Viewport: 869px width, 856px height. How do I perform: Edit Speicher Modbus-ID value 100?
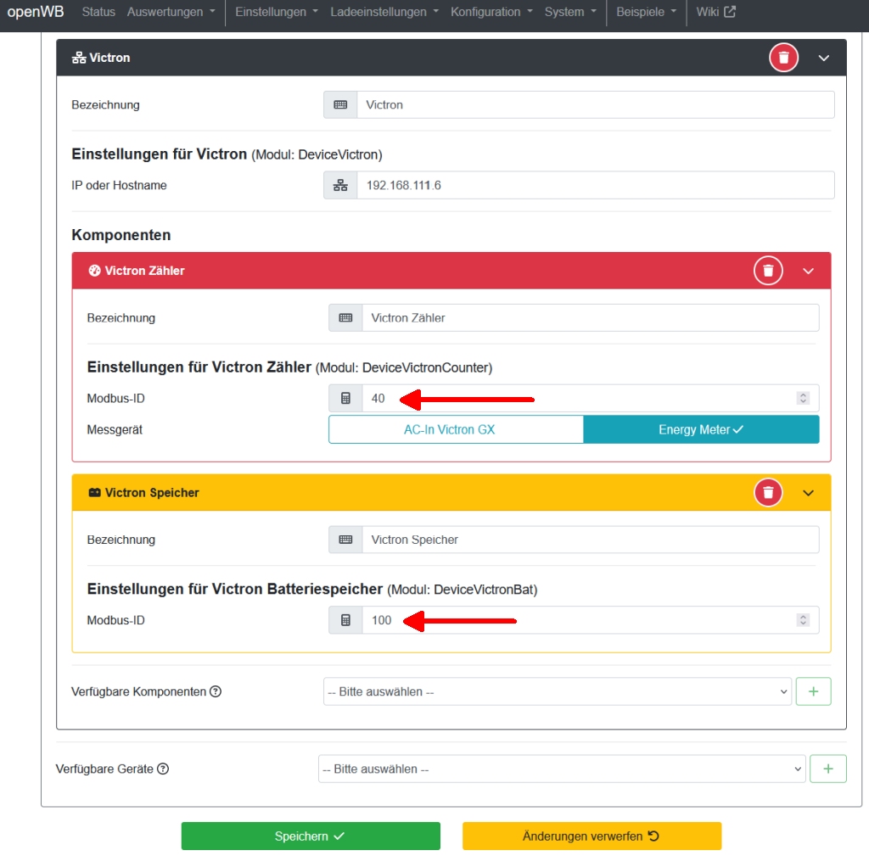click(x=591, y=620)
